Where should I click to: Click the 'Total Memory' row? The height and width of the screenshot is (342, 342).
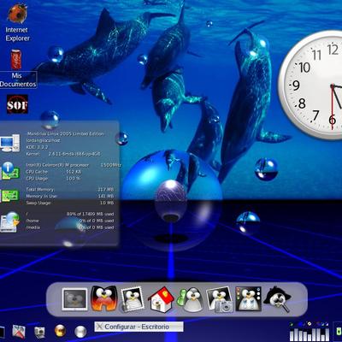click(70, 189)
